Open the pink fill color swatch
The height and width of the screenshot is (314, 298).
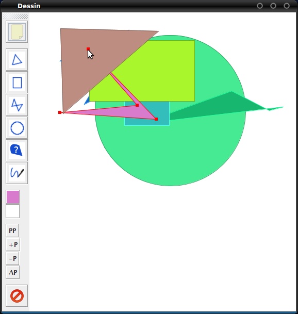13,197
